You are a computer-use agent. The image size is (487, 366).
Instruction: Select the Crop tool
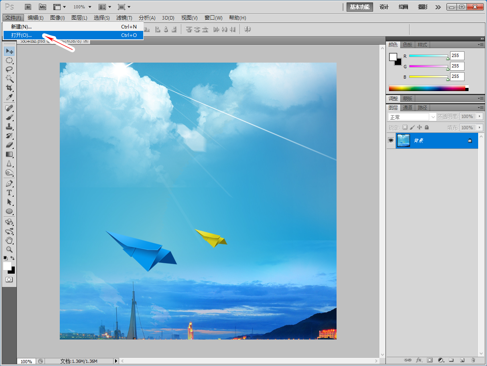[9, 88]
